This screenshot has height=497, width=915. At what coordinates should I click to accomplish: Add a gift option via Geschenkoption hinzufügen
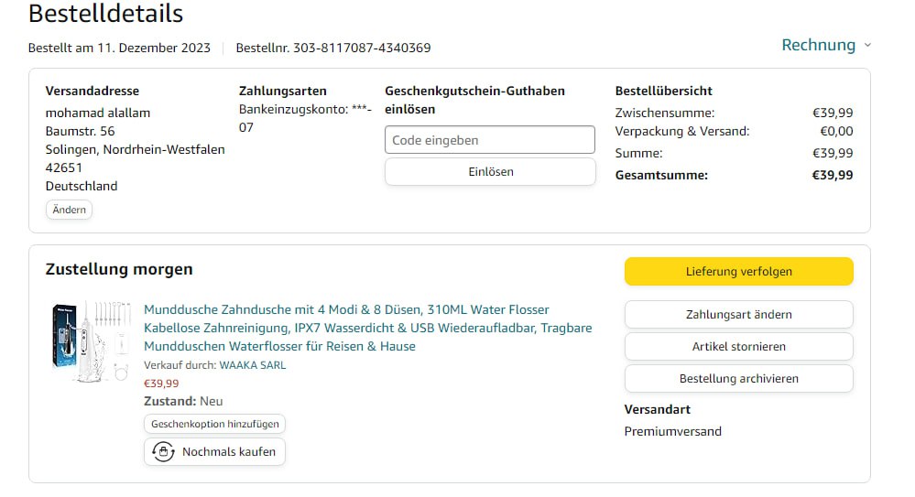pyautogui.click(x=214, y=425)
